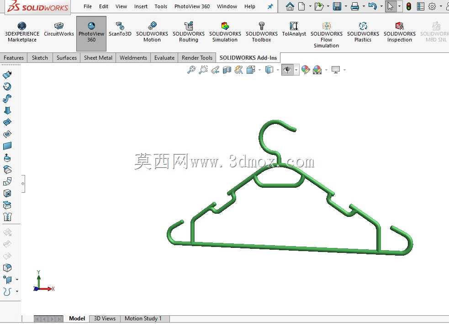Switch to the Render Tools tab
Screen dimensions: 449x324
tap(197, 58)
